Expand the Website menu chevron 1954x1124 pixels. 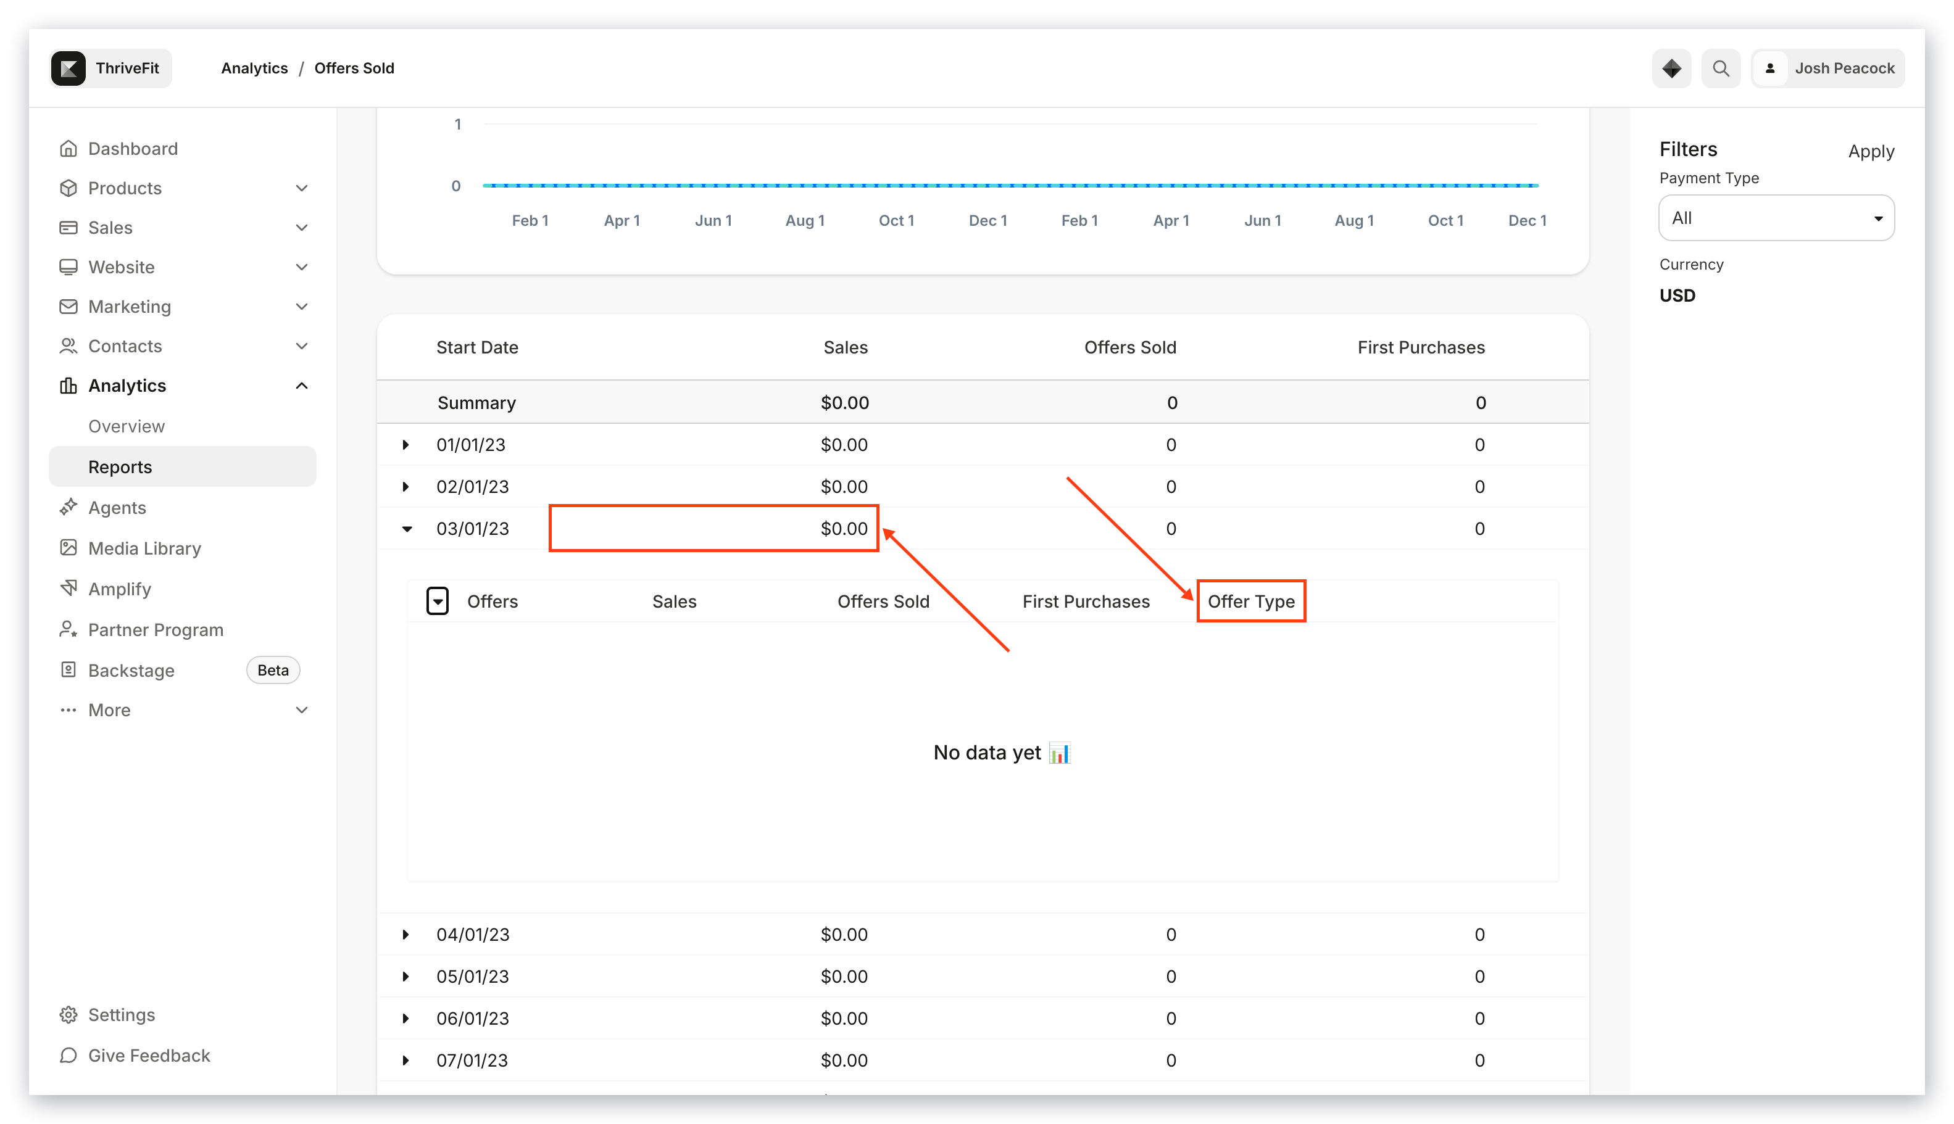pyautogui.click(x=302, y=267)
